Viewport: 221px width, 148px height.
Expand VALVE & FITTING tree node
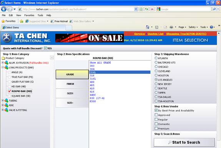(x=3, y=110)
